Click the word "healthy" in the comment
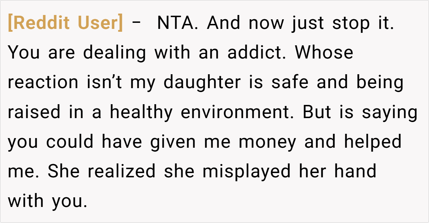This screenshot has height=223, width=429. (x=141, y=112)
